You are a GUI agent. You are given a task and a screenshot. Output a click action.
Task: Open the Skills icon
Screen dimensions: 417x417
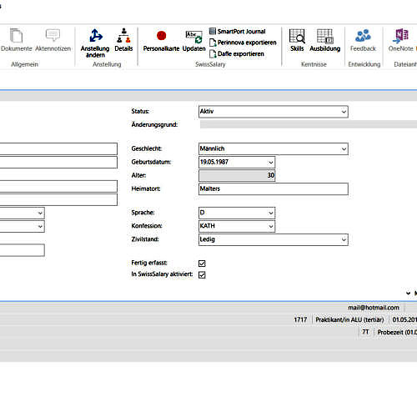[x=297, y=36]
